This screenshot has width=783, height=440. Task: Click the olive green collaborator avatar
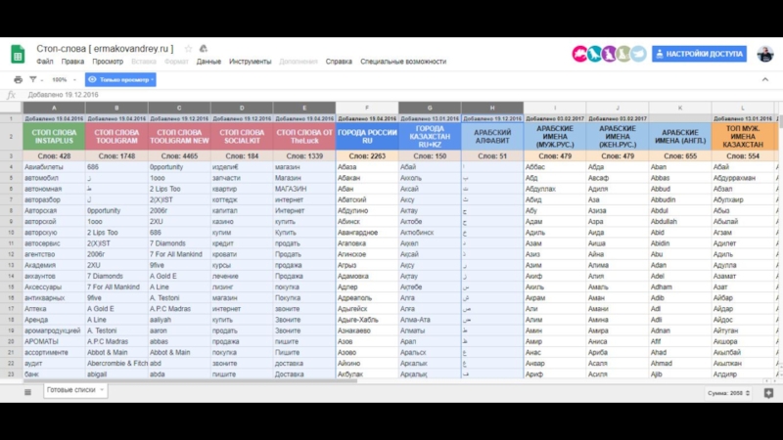[623, 54]
